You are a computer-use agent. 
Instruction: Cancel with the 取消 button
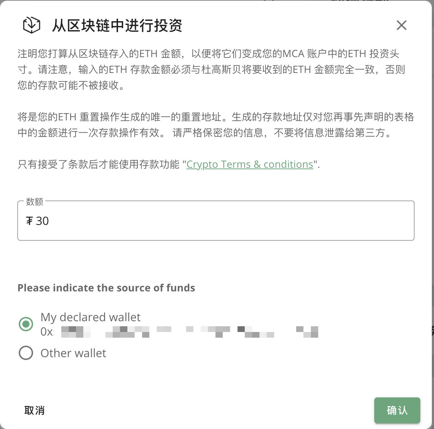click(35, 410)
